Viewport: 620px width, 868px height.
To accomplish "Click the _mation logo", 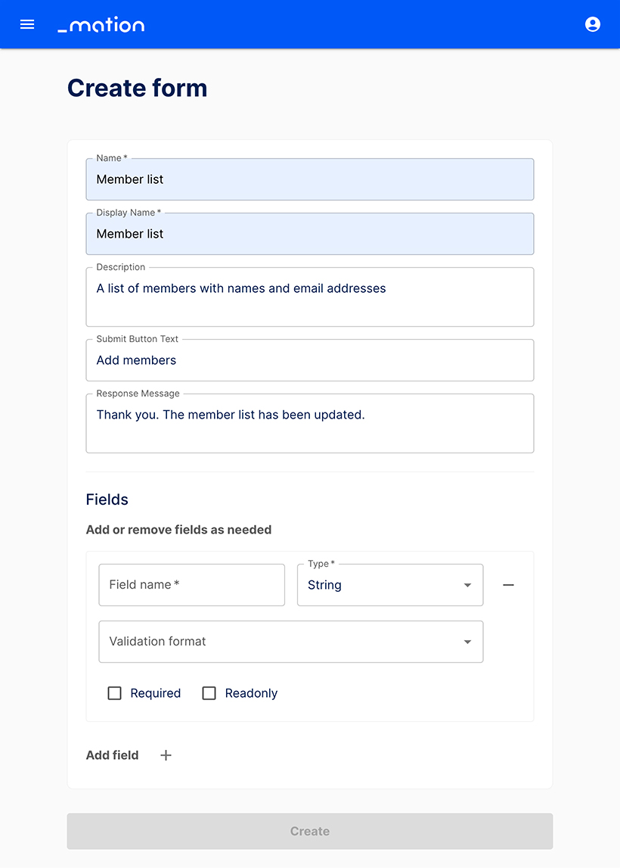I will click(101, 25).
